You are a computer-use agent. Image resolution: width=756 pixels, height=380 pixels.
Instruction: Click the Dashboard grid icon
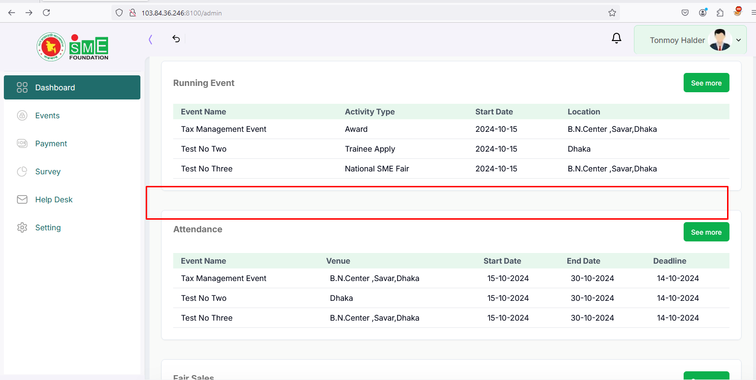click(22, 87)
